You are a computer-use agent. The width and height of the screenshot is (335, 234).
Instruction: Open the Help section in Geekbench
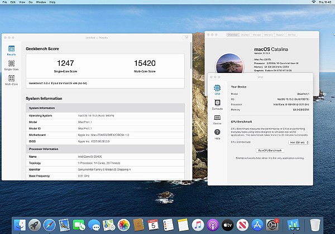click(x=217, y=134)
